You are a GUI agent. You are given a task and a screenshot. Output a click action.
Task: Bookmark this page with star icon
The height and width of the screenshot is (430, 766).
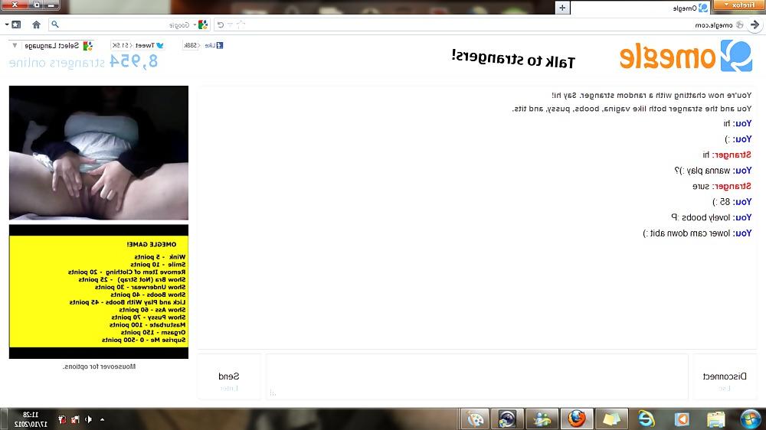[x=241, y=24]
